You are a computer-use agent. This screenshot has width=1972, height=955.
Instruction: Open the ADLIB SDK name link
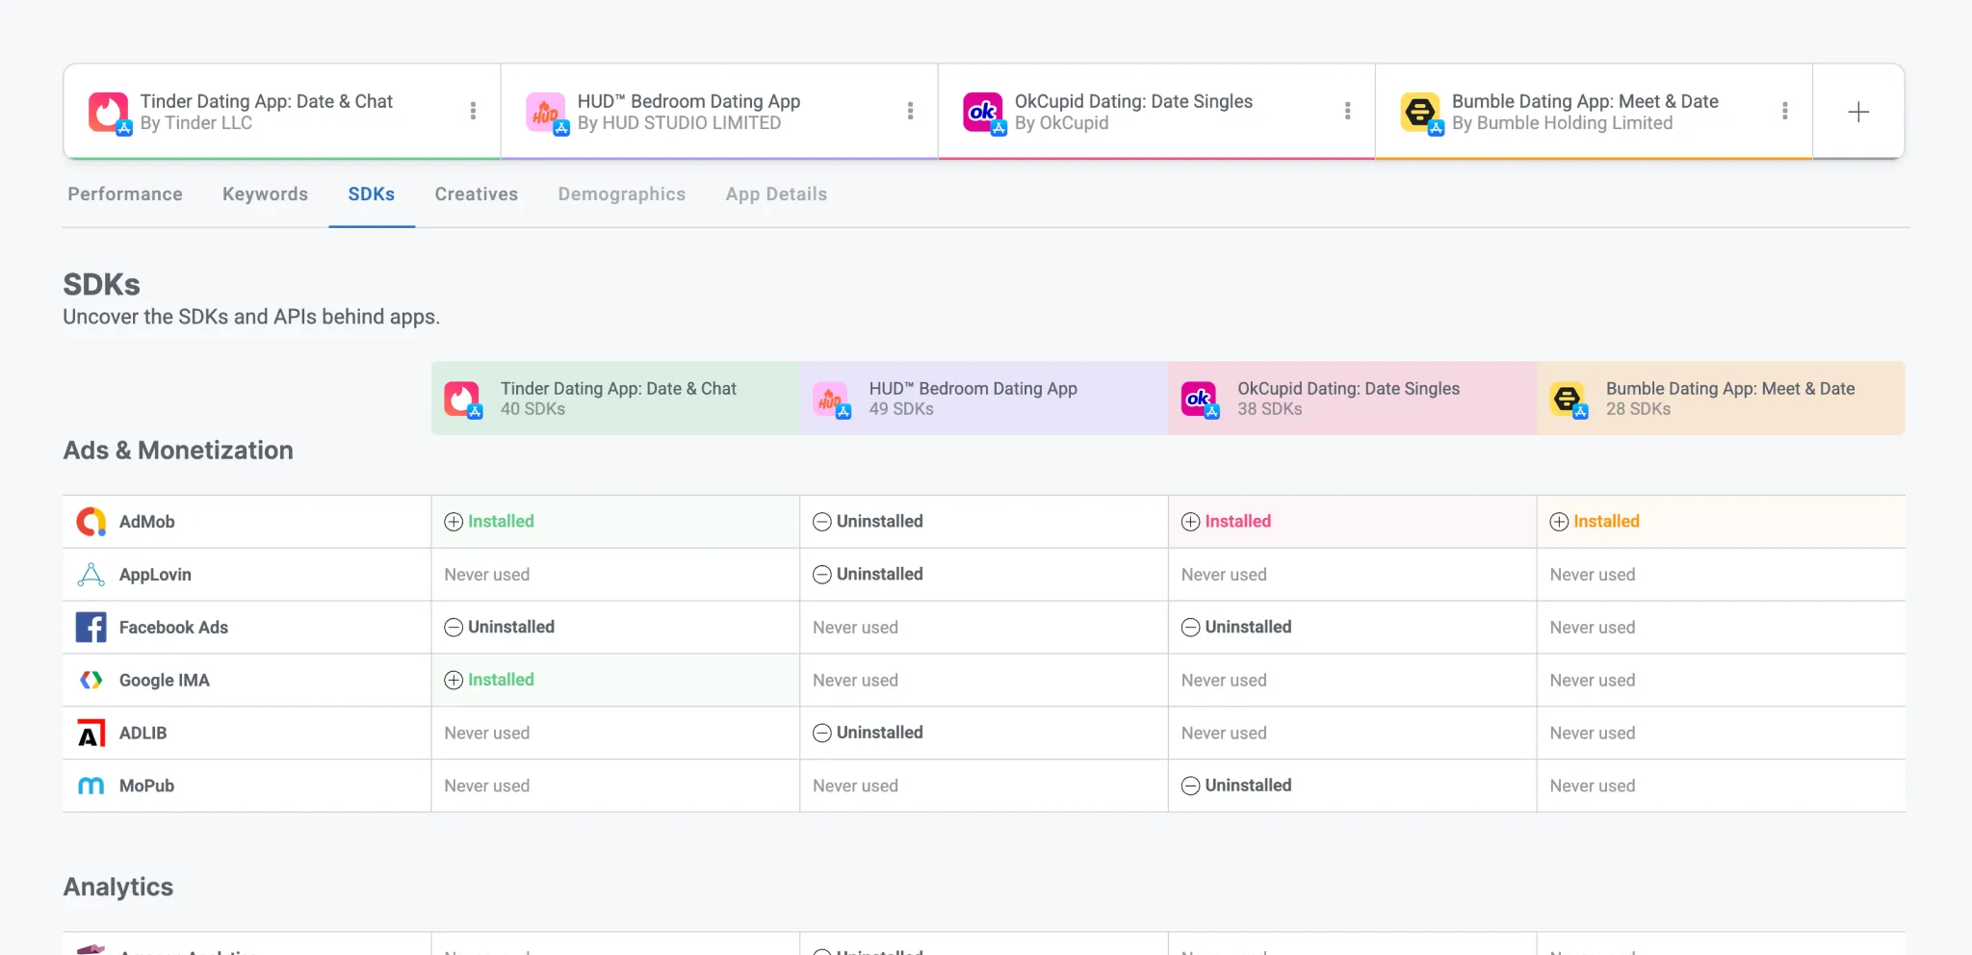(x=143, y=734)
